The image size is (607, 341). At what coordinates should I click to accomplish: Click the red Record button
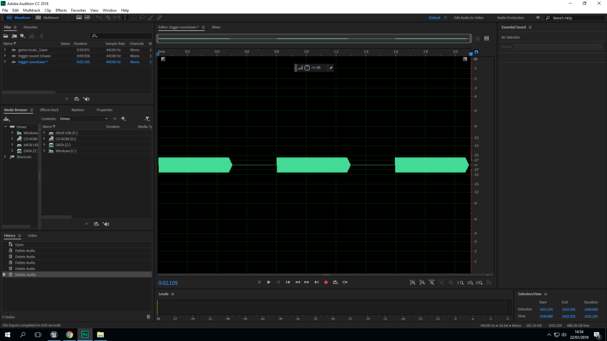(x=326, y=282)
